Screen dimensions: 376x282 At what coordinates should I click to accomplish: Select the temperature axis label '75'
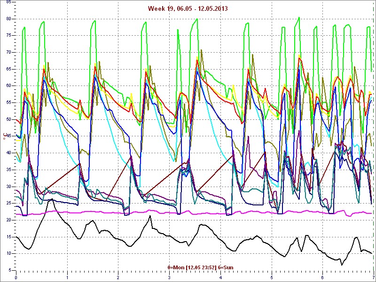[8, 36]
